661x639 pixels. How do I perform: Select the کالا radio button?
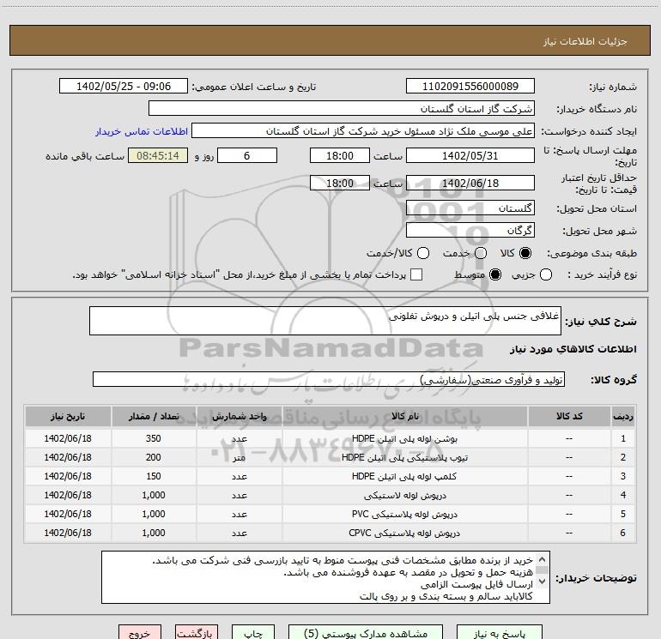[x=525, y=253]
